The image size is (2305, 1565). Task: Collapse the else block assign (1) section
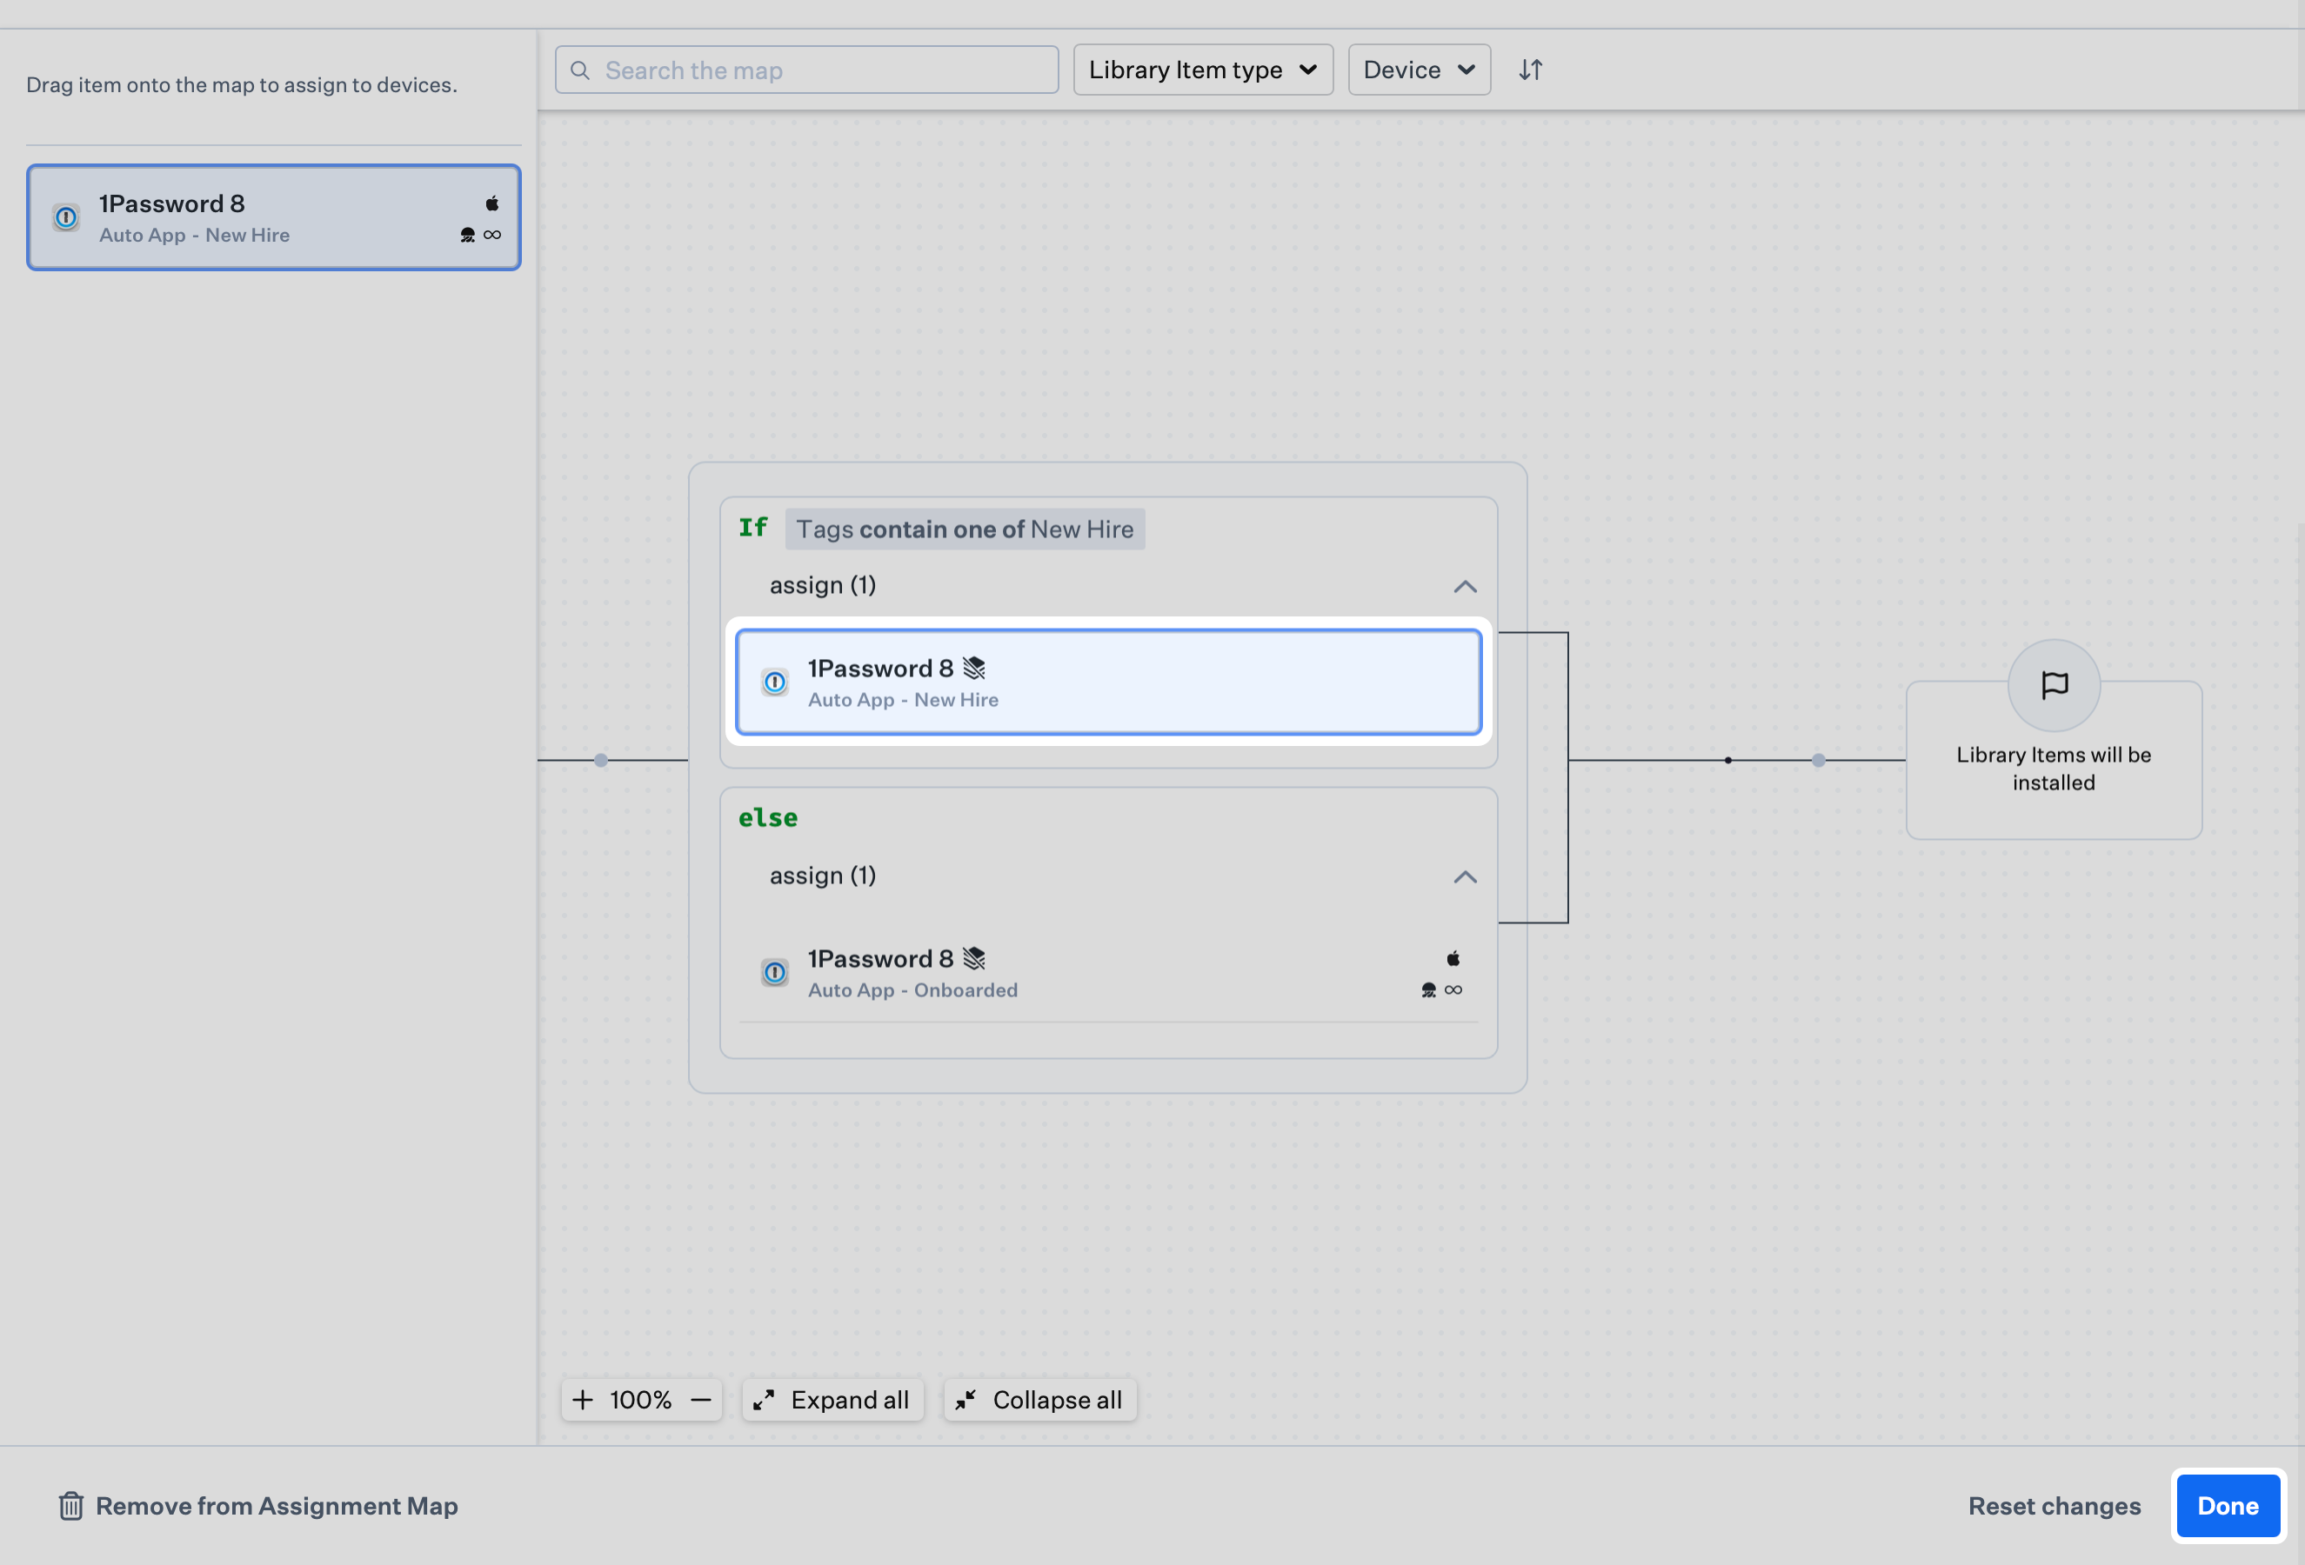(x=1465, y=877)
